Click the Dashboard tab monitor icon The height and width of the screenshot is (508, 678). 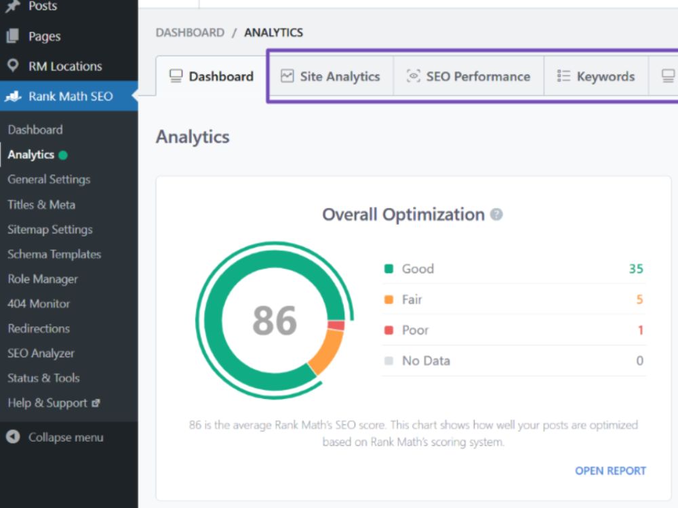(176, 76)
